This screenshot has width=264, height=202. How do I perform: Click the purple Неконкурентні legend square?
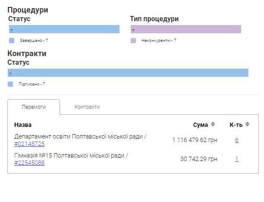click(133, 41)
